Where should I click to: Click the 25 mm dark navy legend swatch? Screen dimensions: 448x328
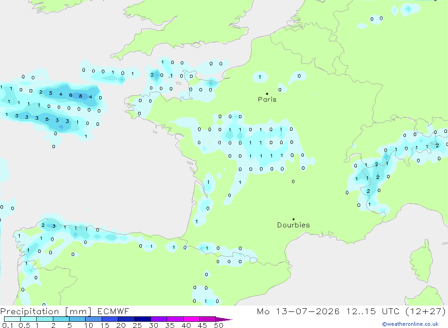142,319
